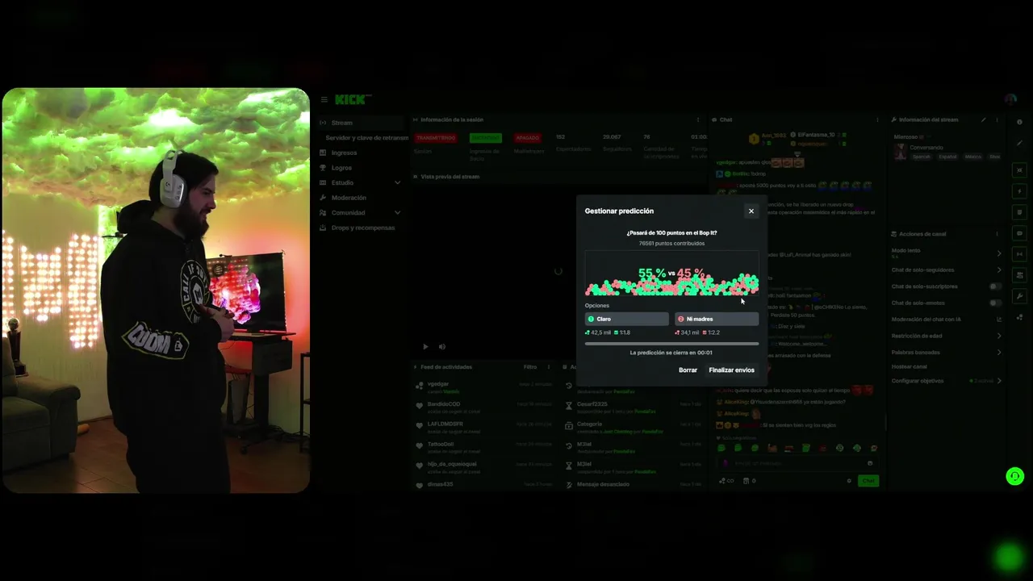Open Información del stream options menu

click(x=997, y=119)
